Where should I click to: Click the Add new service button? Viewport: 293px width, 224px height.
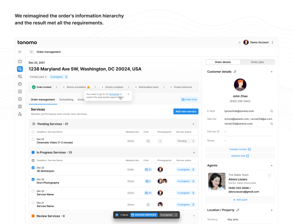coord(186,112)
